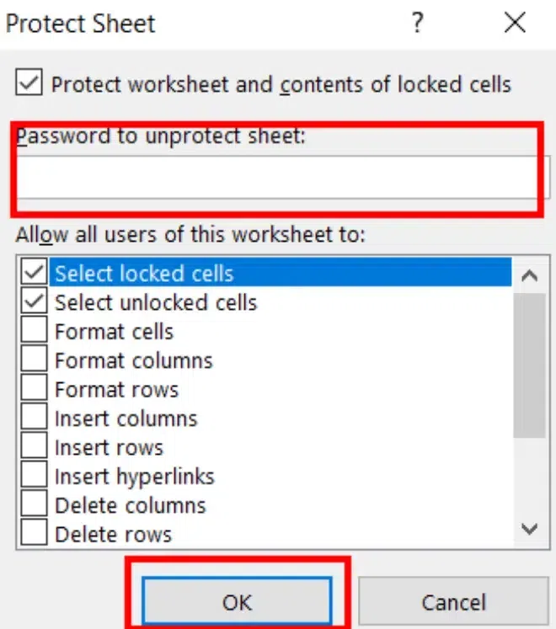The width and height of the screenshot is (556, 629).
Task: Enable the Insert columns checkbox
Action: click(35, 418)
